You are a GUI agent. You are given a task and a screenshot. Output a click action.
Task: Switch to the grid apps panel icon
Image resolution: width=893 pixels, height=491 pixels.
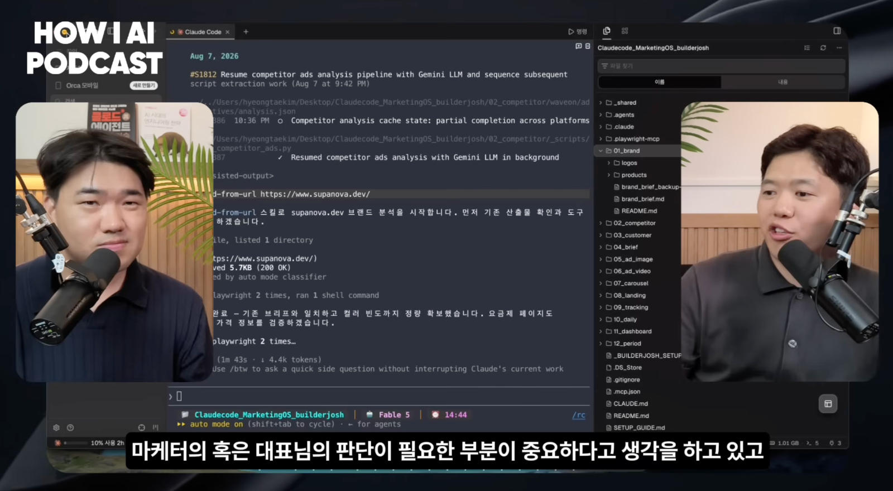[625, 31]
